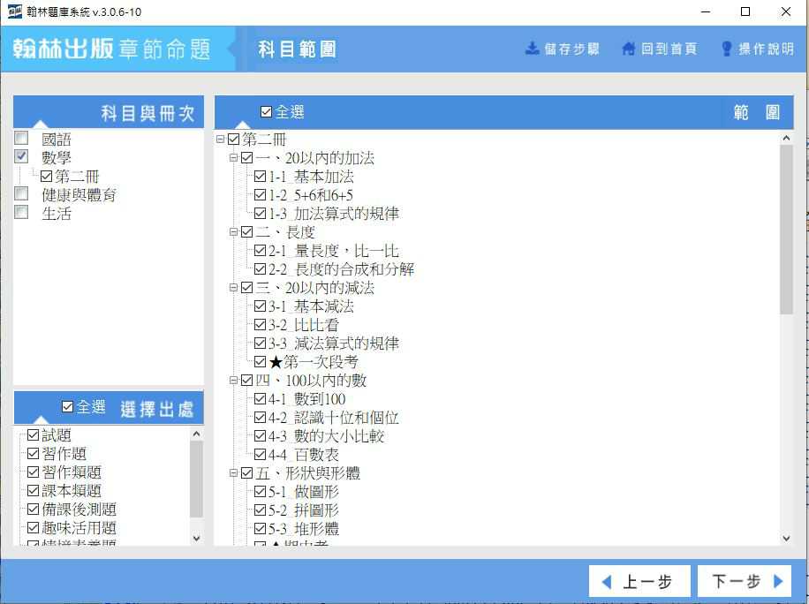Go to previous step 上一步
Screen dimensions: 809x604
639,582
